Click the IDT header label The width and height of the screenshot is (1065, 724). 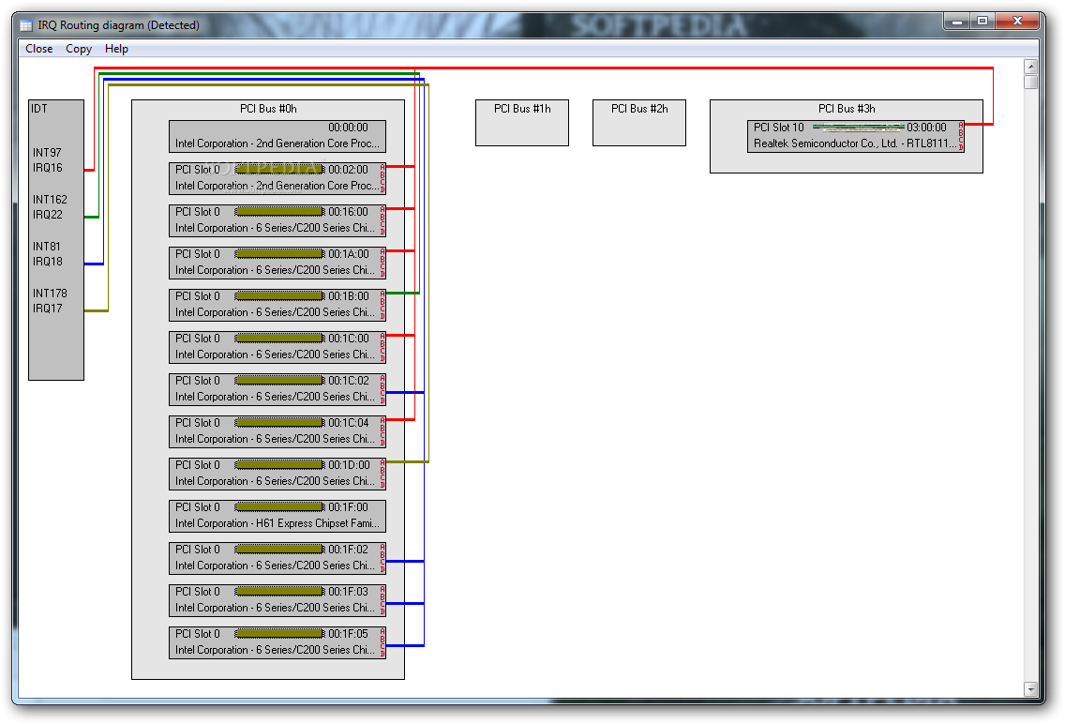pyautogui.click(x=38, y=109)
